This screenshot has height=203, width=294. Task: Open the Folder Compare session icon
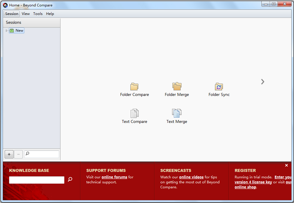point(134,87)
